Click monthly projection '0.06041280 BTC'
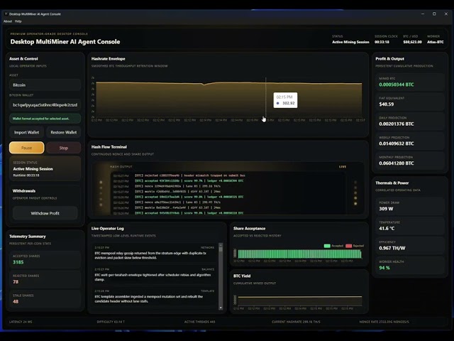Screen dimensions: 454x341 pyautogui.click(x=396, y=163)
